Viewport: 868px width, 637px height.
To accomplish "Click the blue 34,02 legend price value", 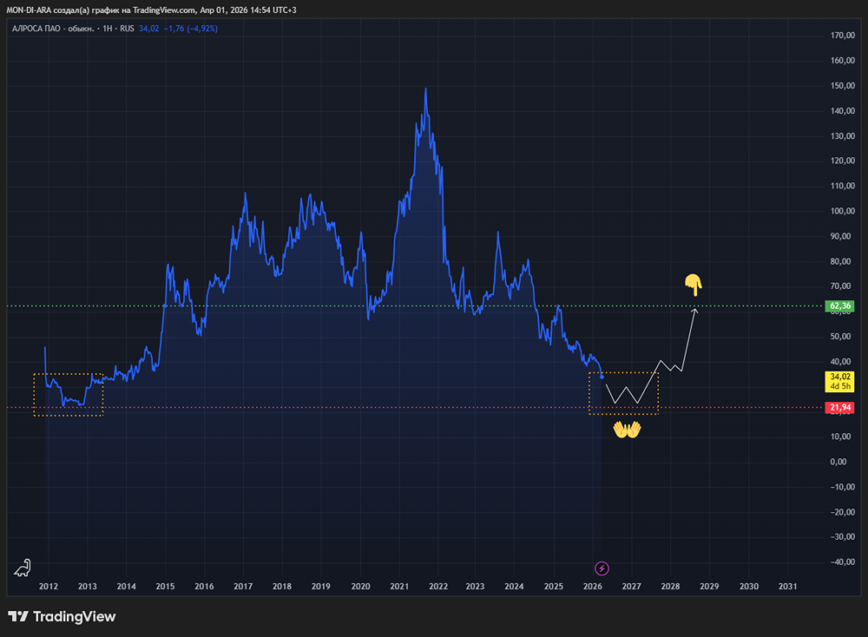I will tap(149, 29).
